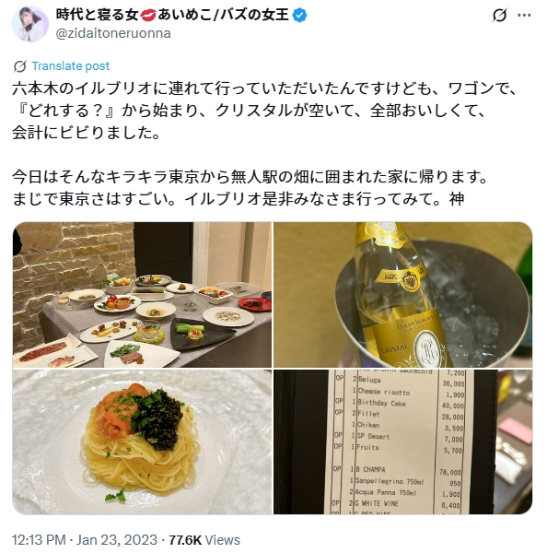Click the tweet text about 六本木のイルブリオ

click(x=264, y=111)
